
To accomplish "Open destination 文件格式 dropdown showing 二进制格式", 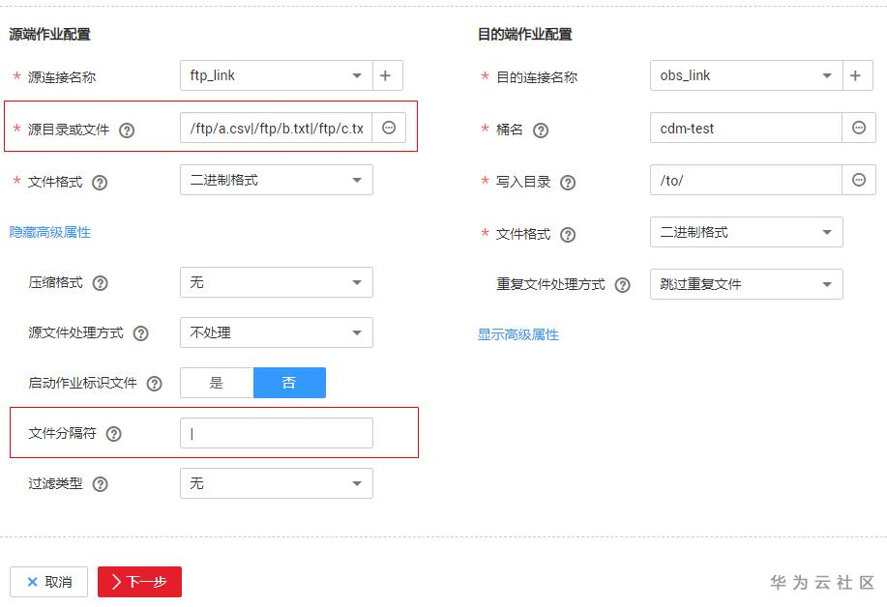I will coord(747,232).
